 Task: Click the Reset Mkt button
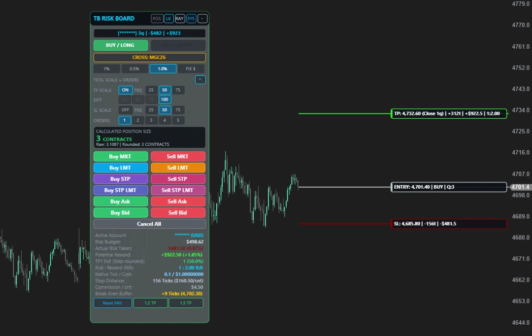coord(112,303)
